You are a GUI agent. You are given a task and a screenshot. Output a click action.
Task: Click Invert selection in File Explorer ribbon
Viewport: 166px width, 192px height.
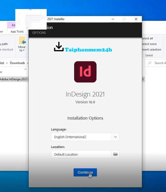(x=152, y=49)
